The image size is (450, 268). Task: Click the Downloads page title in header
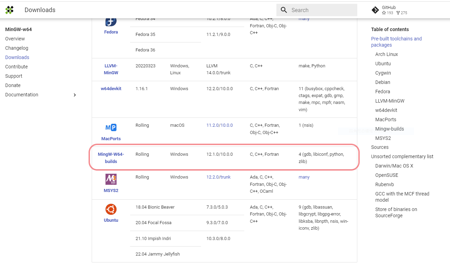tap(40, 10)
